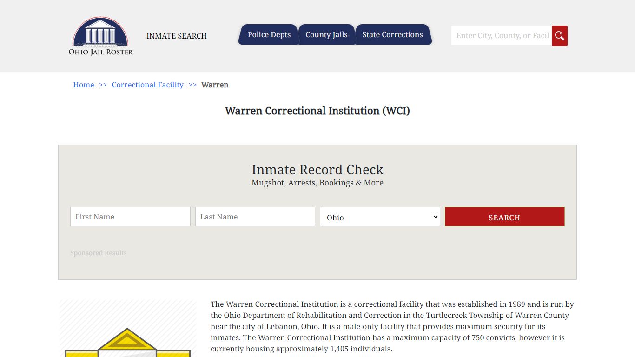The image size is (635, 357).
Task: Open the Police Depts tab
Action: pos(269,34)
